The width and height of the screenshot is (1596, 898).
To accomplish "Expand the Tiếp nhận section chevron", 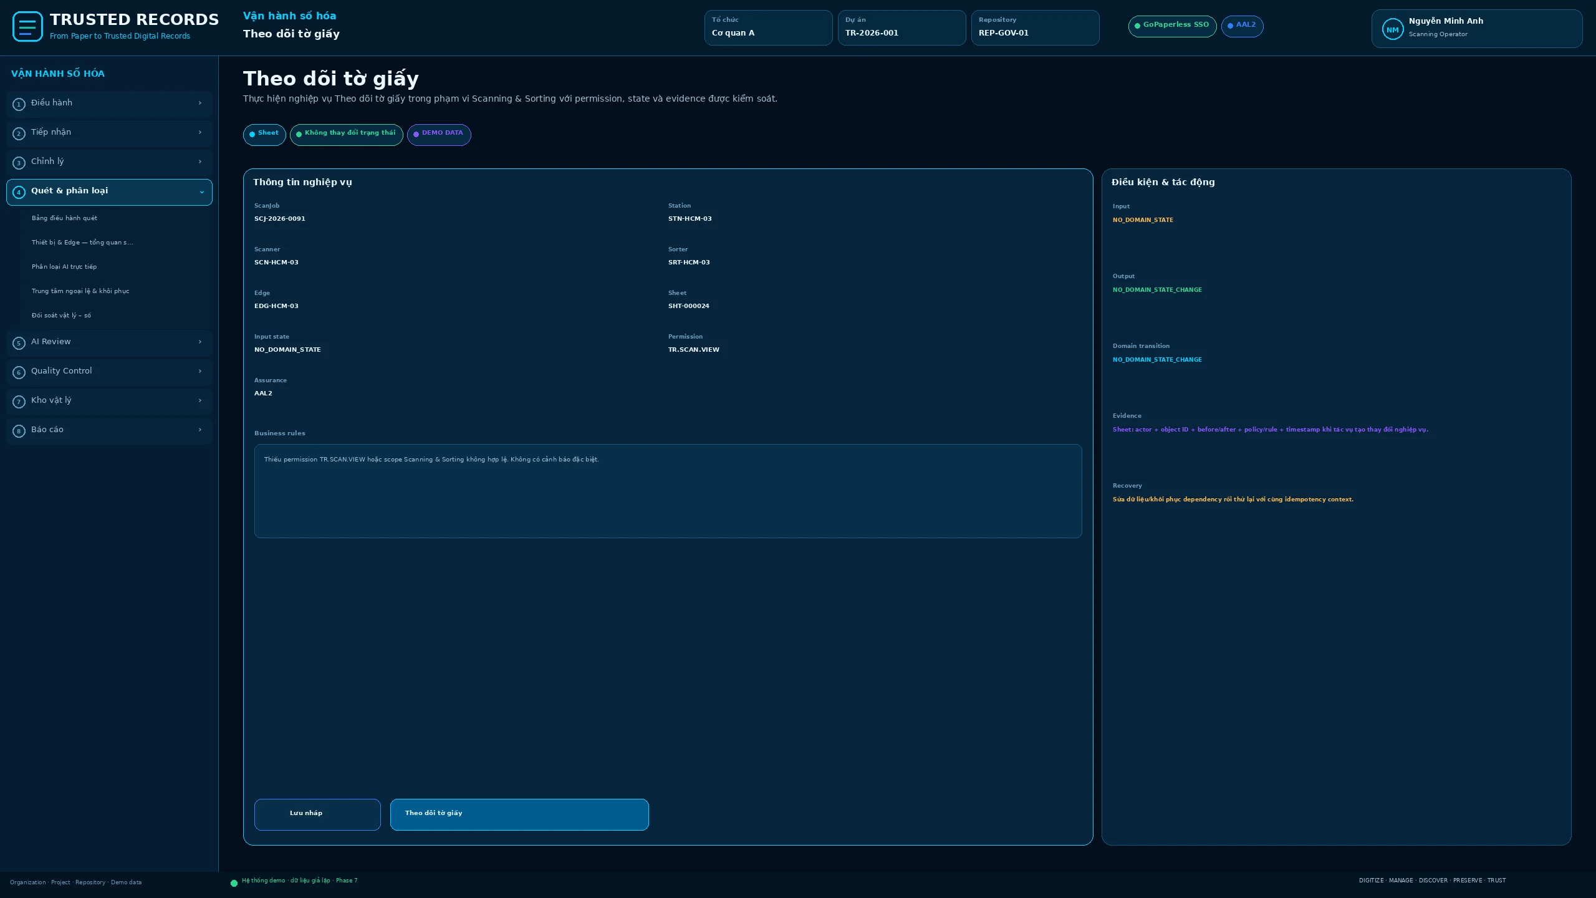I will point(200,132).
